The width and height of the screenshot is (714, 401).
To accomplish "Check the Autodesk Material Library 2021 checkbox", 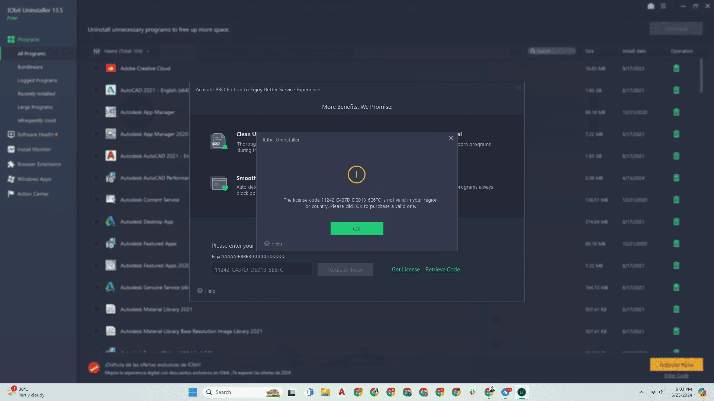I will tap(96, 309).
